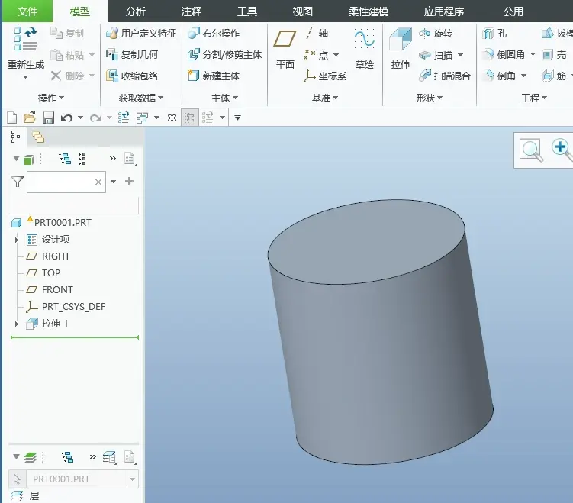This screenshot has height=503, width=573.
Task: Click the undo arrow icon
Action: 66,118
